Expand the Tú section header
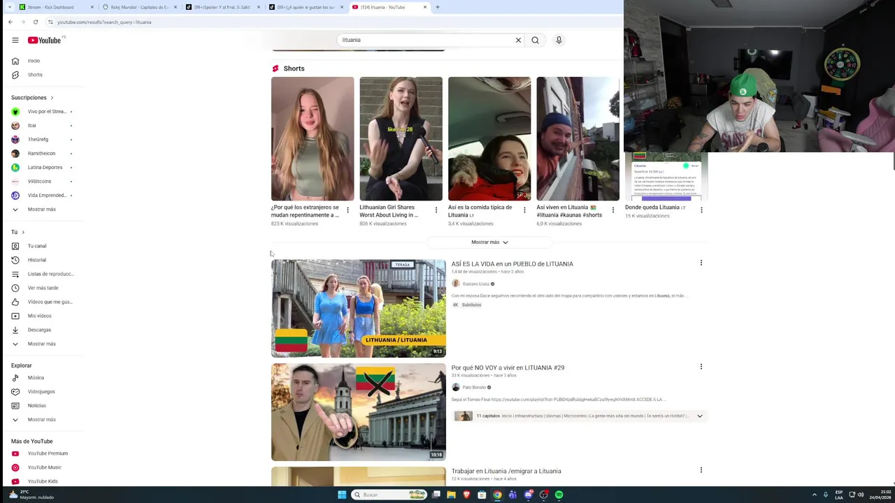The width and height of the screenshot is (895, 503). (17, 232)
